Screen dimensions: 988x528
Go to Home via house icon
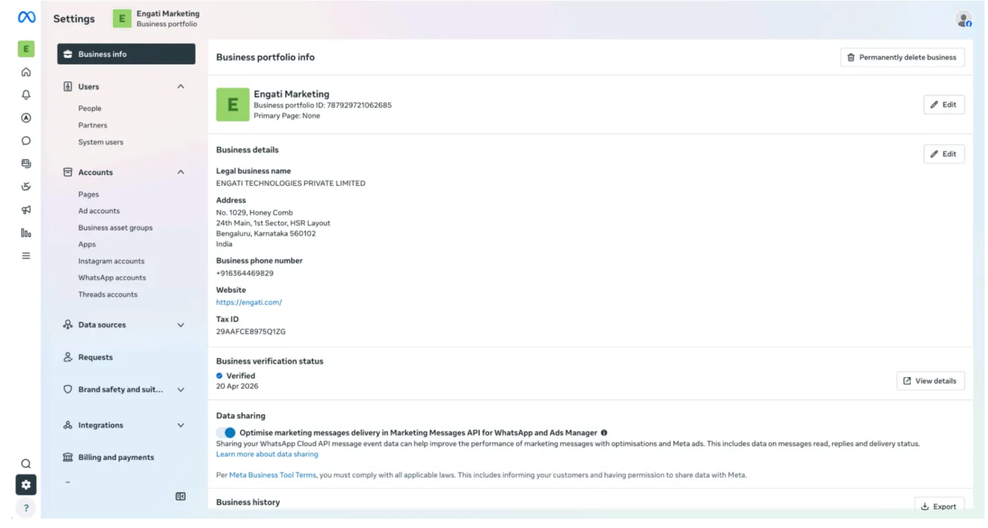click(x=26, y=72)
